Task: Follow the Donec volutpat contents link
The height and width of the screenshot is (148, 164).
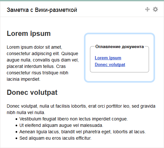Action: tap(110, 65)
